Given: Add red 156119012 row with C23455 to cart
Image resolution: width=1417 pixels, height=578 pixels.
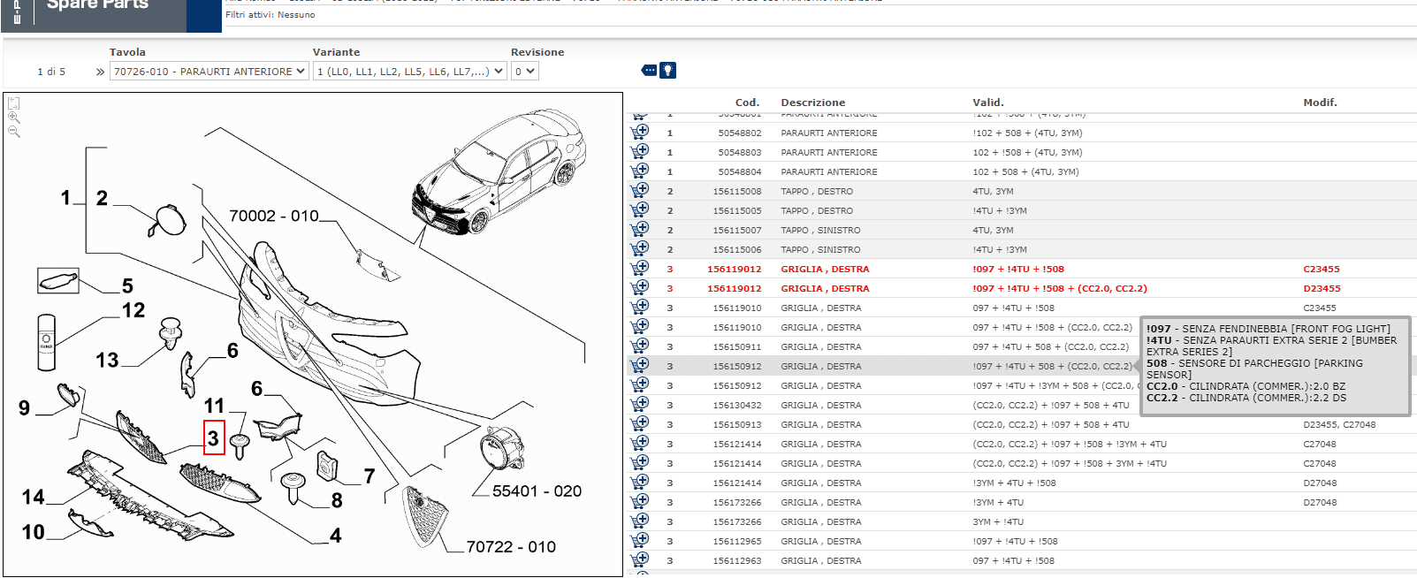Looking at the screenshot, I should (639, 269).
